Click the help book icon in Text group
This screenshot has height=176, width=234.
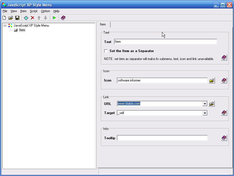pyautogui.click(x=224, y=57)
